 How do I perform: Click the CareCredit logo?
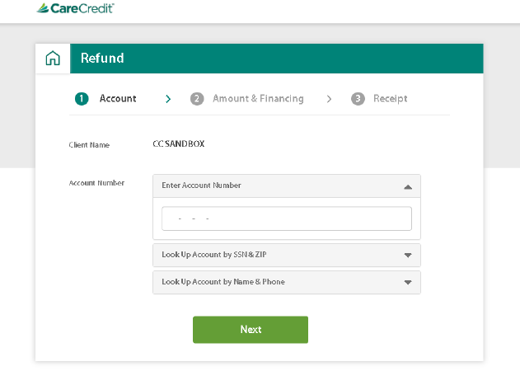76,8
